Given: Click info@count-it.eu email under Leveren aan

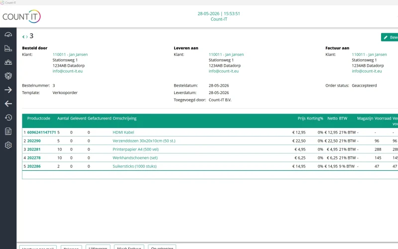Looking at the screenshot, I should click(x=223, y=71).
